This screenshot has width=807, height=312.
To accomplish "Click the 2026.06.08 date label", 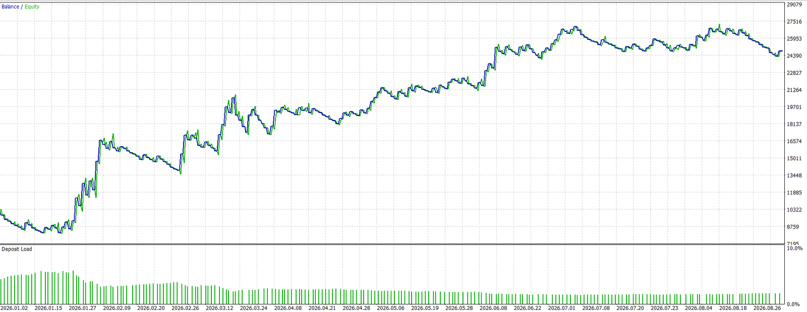I will [493, 308].
